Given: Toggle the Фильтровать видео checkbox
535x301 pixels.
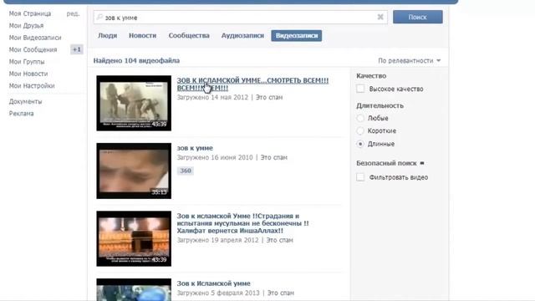Looking at the screenshot, I should point(360,177).
